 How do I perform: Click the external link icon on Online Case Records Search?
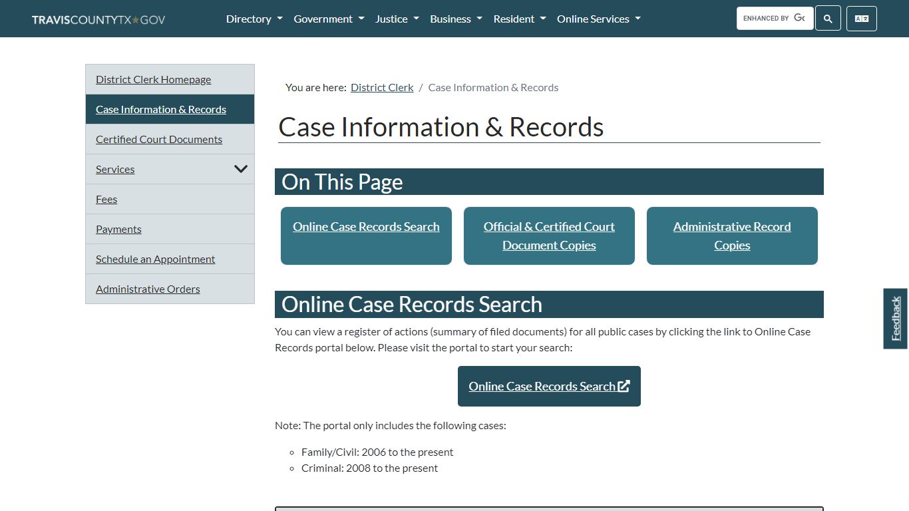pyautogui.click(x=624, y=386)
